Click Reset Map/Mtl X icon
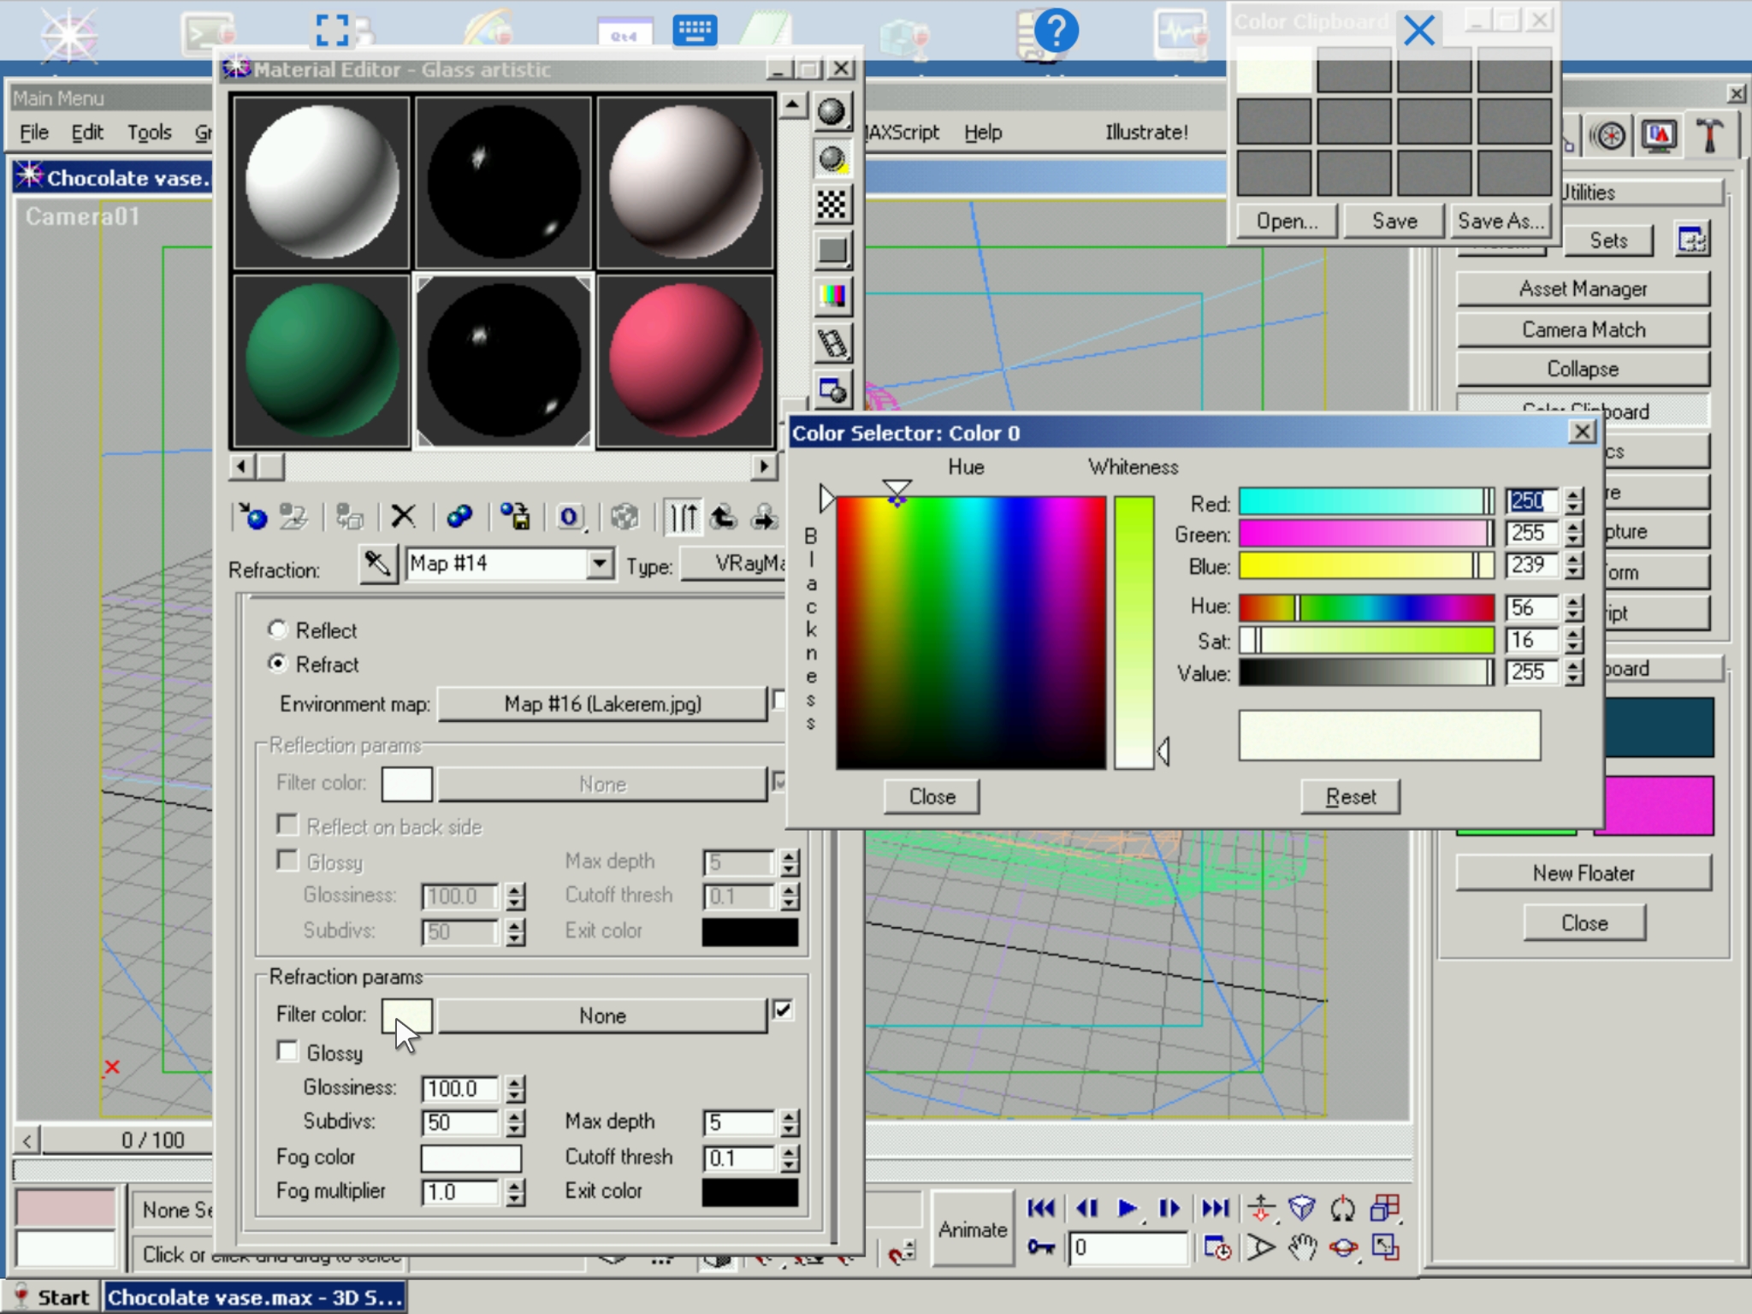 [403, 517]
